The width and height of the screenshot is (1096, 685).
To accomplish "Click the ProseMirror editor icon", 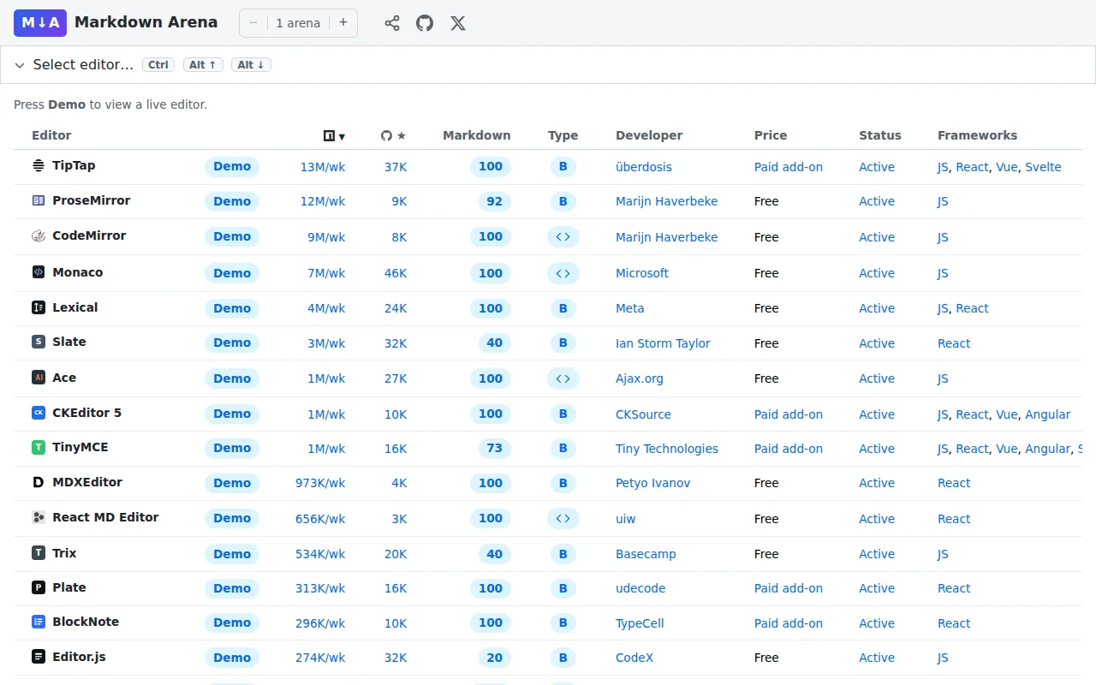I will (38, 200).
